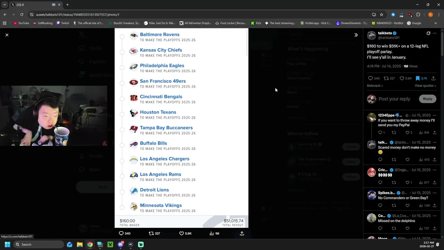
Task: Reply to the 1234Epps comment
Action: [x=380, y=132]
